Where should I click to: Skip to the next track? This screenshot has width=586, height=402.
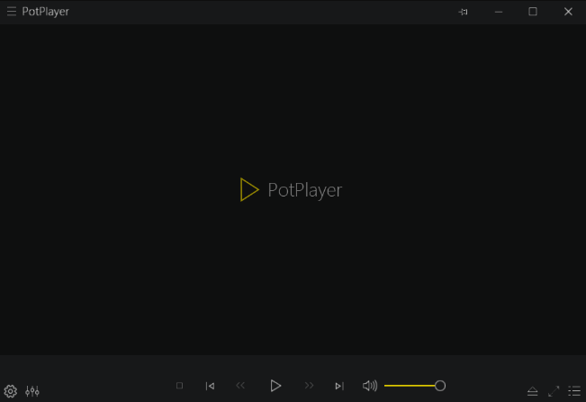pyautogui.click(x=339, y=386)
